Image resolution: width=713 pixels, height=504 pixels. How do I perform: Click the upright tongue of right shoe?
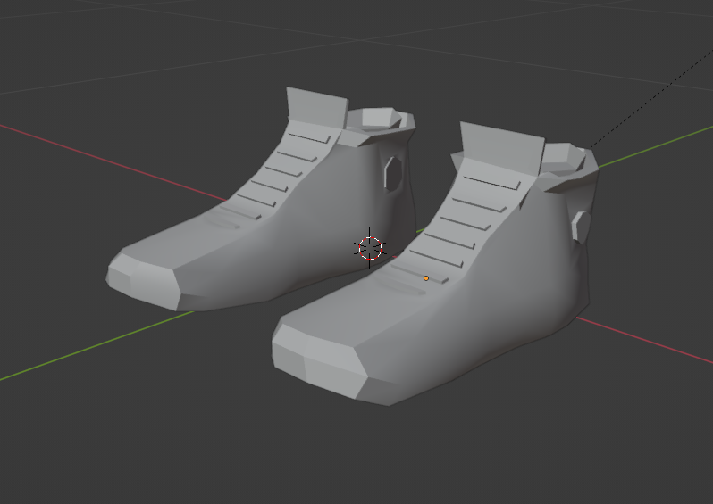pos(501,147)
